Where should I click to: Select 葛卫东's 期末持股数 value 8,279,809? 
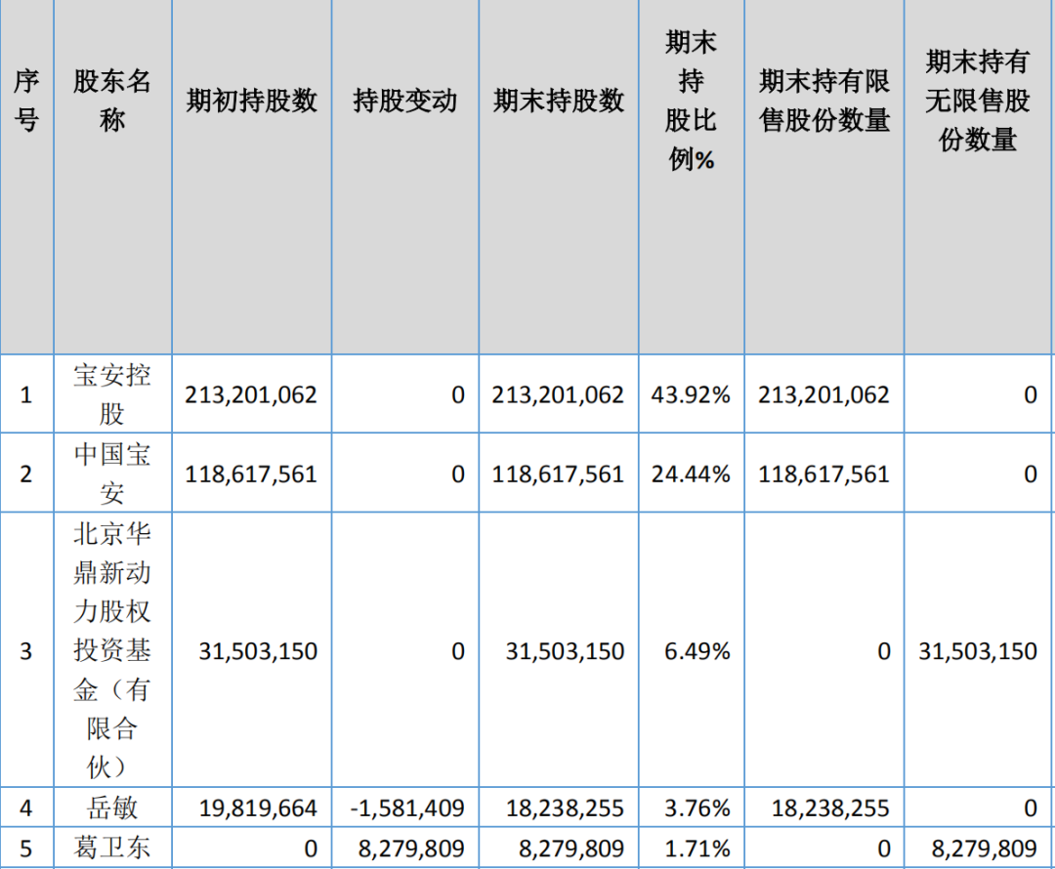click(571, 848)
